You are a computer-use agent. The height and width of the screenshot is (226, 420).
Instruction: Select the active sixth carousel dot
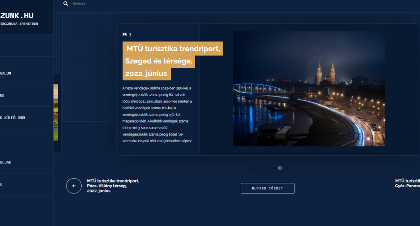coord(280,168)
